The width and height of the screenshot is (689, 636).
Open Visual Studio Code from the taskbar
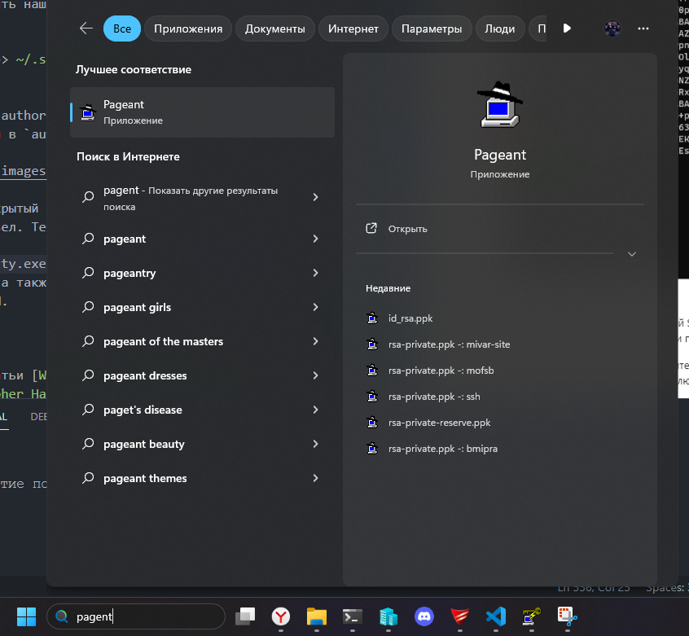point(495,616)
